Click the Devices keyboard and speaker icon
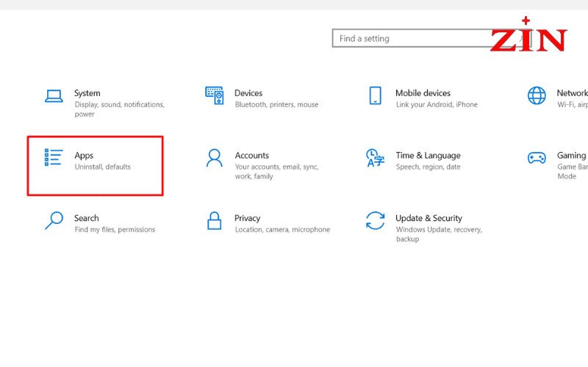Image resolution: width=588 pixels, height=367 pixels. coord(214,95)
